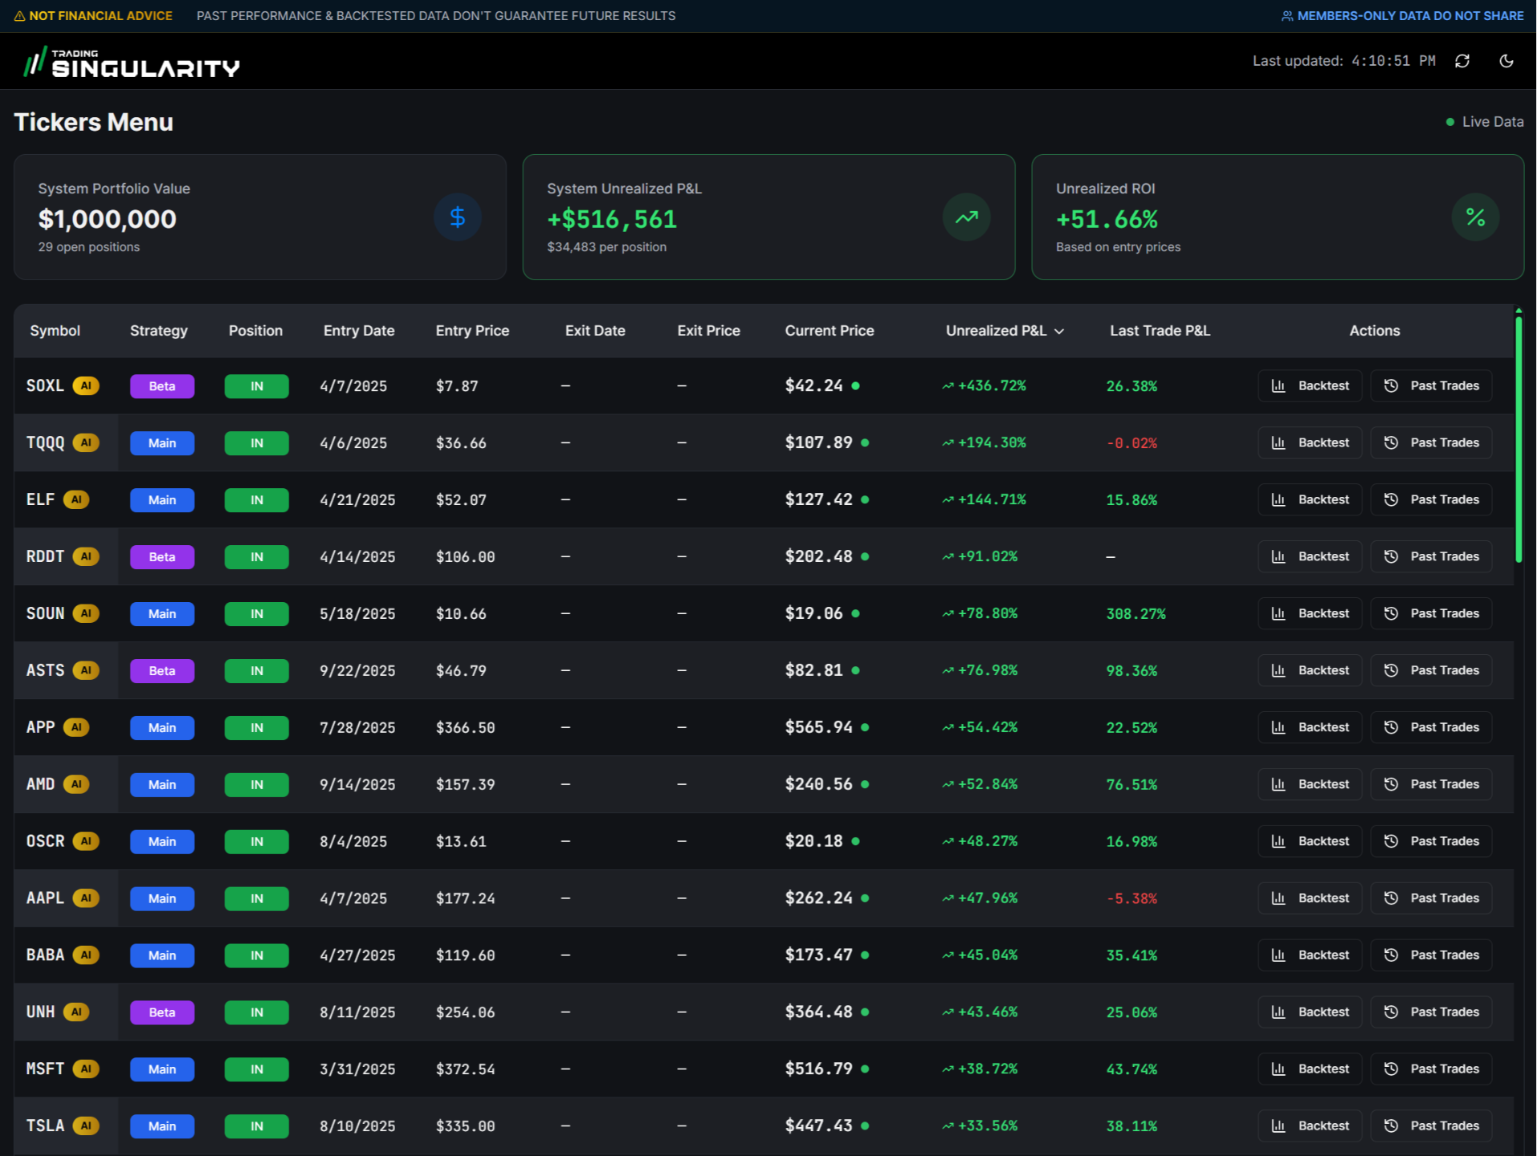Click the 308.27% last trade P&L

(1135, 614)
